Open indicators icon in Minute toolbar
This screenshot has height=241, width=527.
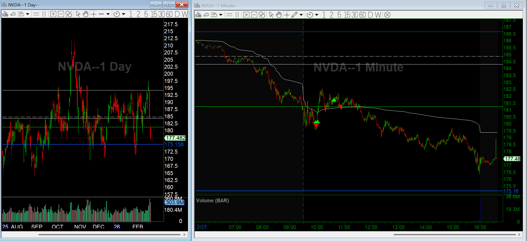click(206, 15)
